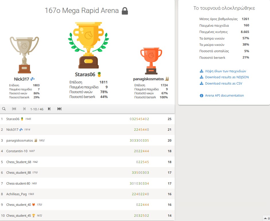This screenshot has width=270, height=221.
Task: Click score sheet 22402240
Action: pyautogui.click(x=140, y=194)
